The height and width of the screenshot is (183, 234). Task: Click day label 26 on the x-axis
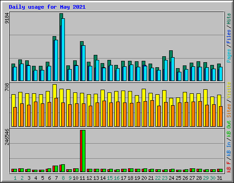click(x=185, y=178)
